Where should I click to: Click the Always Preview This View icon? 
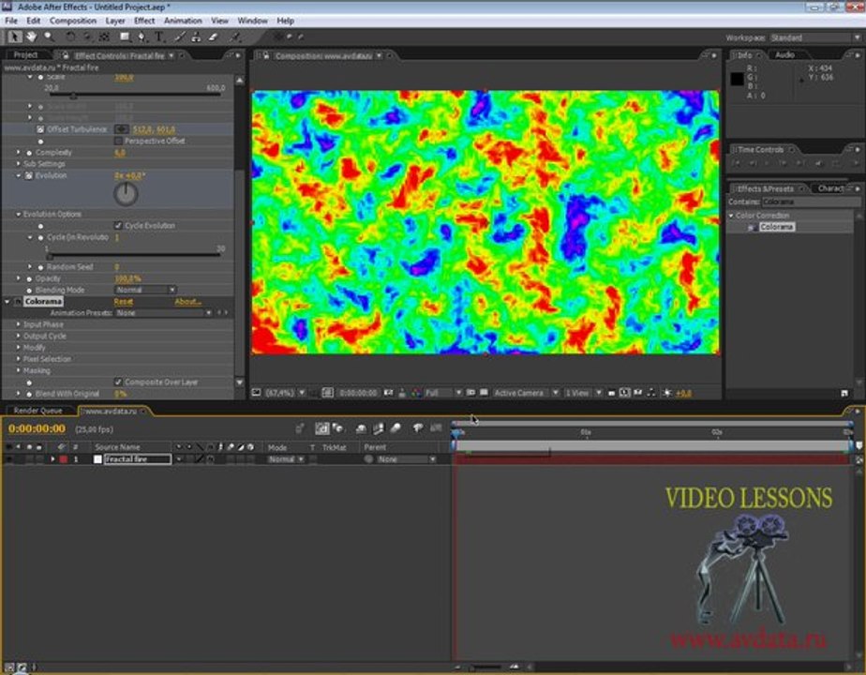pyautogui.click(x=256, y=393)
